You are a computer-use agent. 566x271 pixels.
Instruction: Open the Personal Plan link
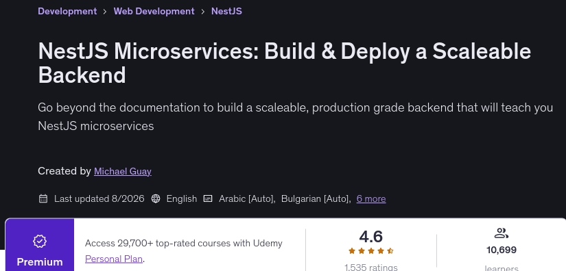(x=114, y=259)
